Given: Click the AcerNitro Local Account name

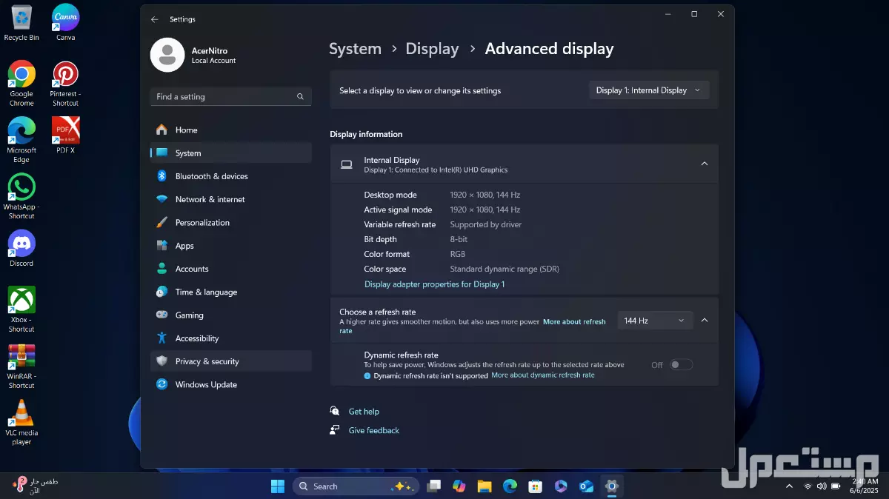Looking at the screenshot, I should (x=213, y=56).
